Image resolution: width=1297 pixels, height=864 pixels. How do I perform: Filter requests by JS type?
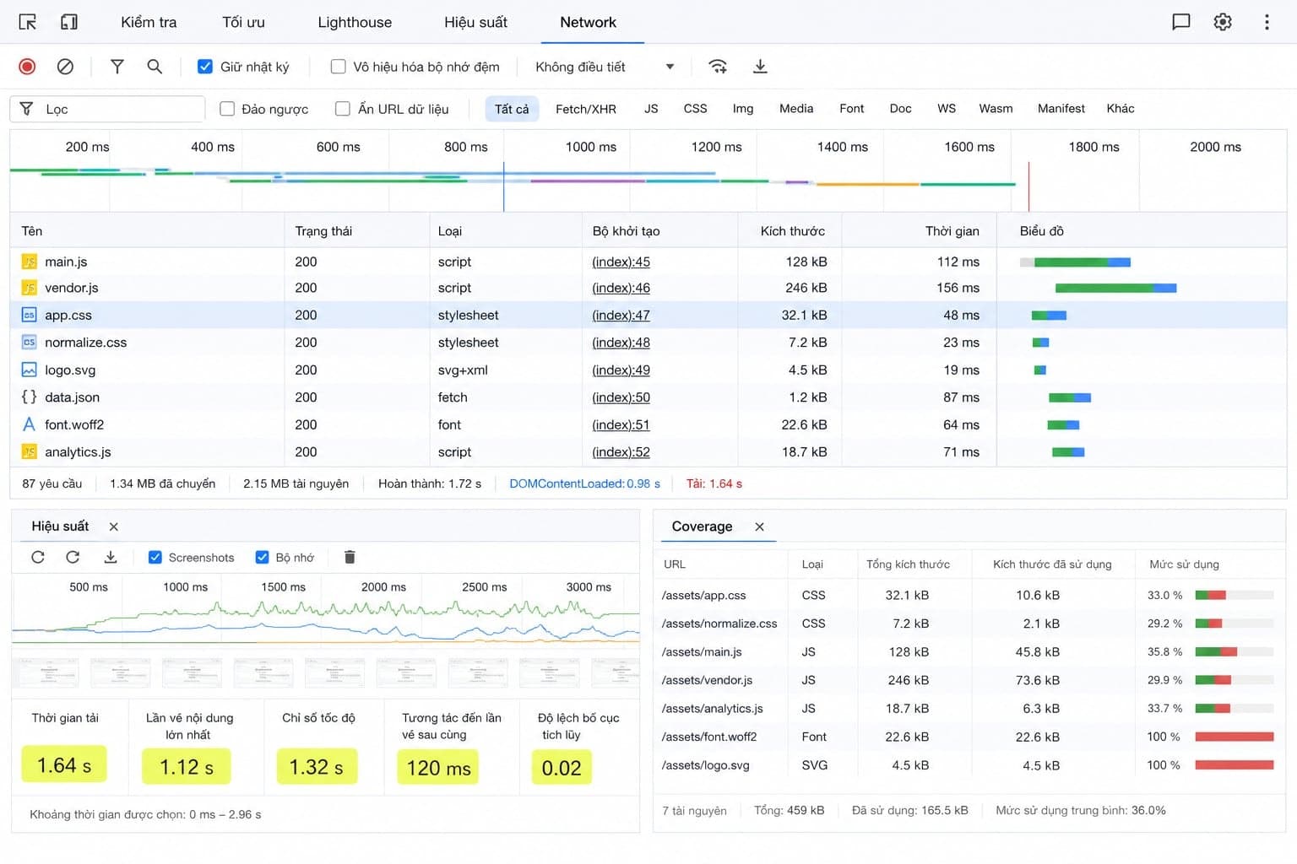point(651,109)
